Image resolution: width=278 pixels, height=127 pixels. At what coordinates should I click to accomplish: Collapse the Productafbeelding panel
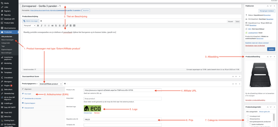tap(274, 57)
